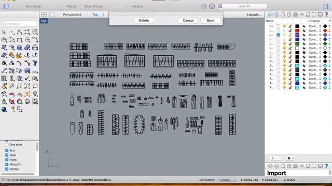The width and height of the screenshot is (332, 186).
Task: Open the CPlane dropdown in status bar
Action: click(x=228, y=180)
